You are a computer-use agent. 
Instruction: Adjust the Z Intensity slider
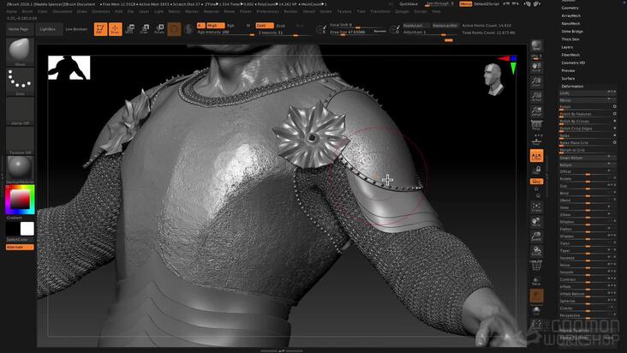pos(284,33)
